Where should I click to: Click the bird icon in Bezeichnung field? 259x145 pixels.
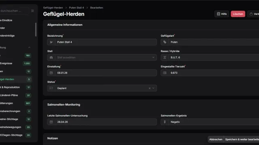[51, 42]
